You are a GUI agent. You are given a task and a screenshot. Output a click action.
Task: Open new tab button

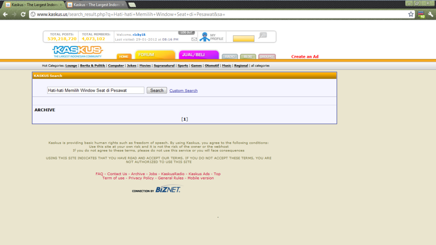pyautogui.click(x=132, y=5)
